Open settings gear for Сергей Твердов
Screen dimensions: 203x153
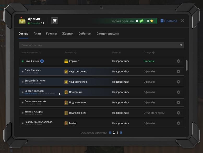tap(178, 92)
